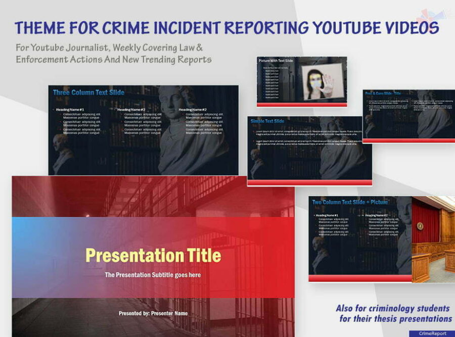
Task: Select the Pros & Cons Slide thumbnail
Action: pyautogui.click(x=408, y=116)
